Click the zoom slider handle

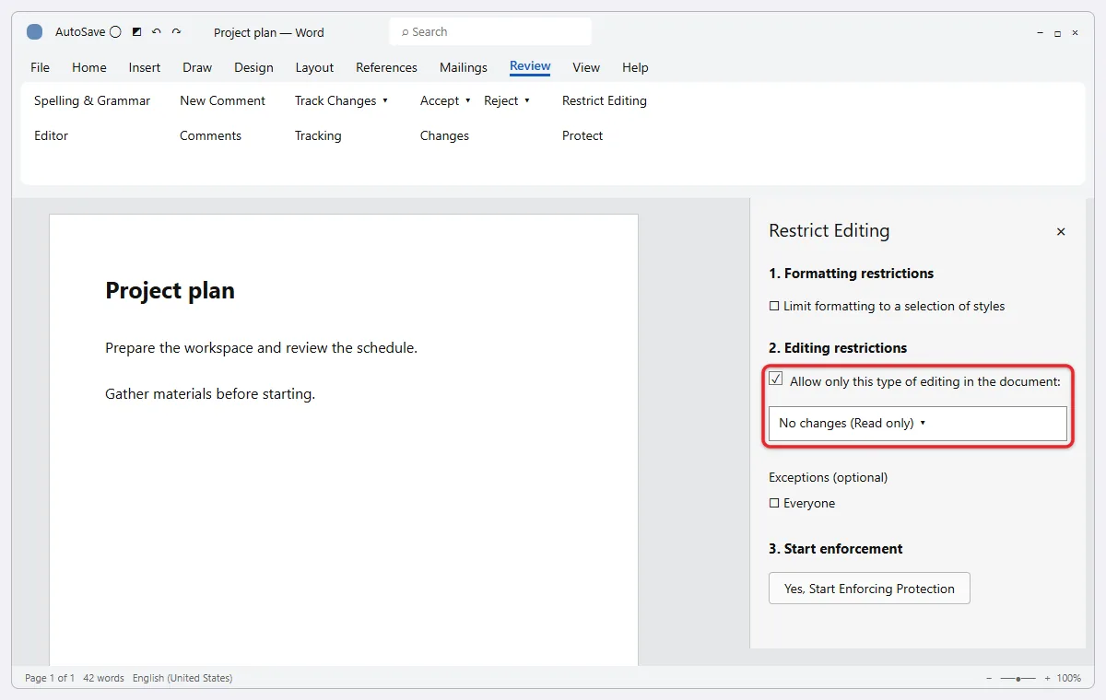[x=1018, y=678]
